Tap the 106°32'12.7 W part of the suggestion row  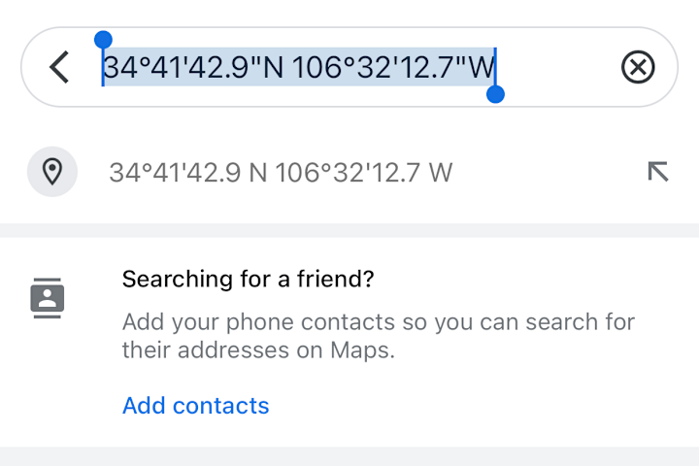[x=364, y=173]
